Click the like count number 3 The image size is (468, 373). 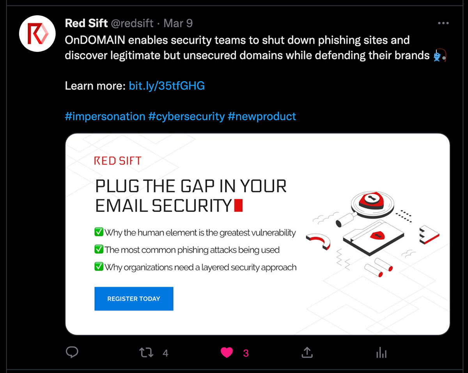[246, 353]
